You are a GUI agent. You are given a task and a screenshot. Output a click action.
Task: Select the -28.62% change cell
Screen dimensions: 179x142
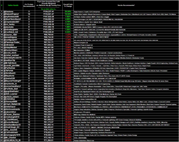pyautogui.click(x=68, y=140)
